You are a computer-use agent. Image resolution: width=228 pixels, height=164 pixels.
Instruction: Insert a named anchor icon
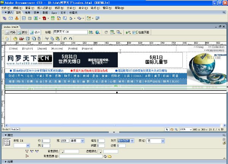pyautogui.click(x=17, y=18)
